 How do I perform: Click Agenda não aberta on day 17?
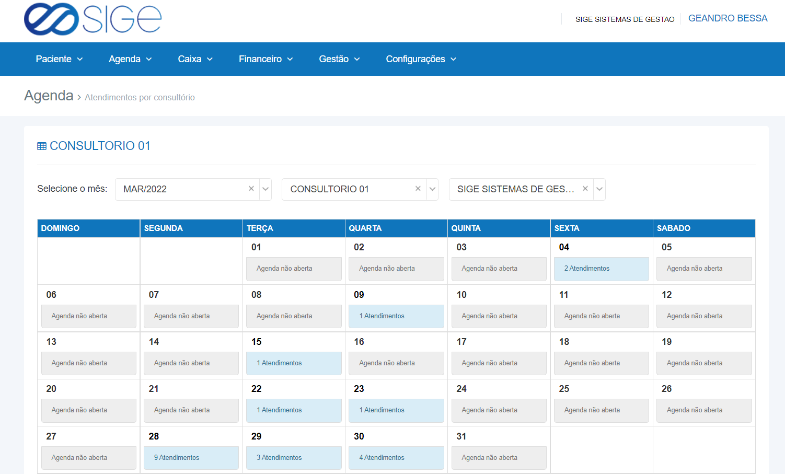(499, 363)
